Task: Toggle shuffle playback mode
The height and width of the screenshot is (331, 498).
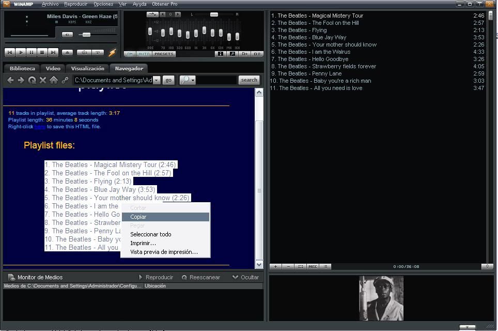Action: tap(83, 53)
